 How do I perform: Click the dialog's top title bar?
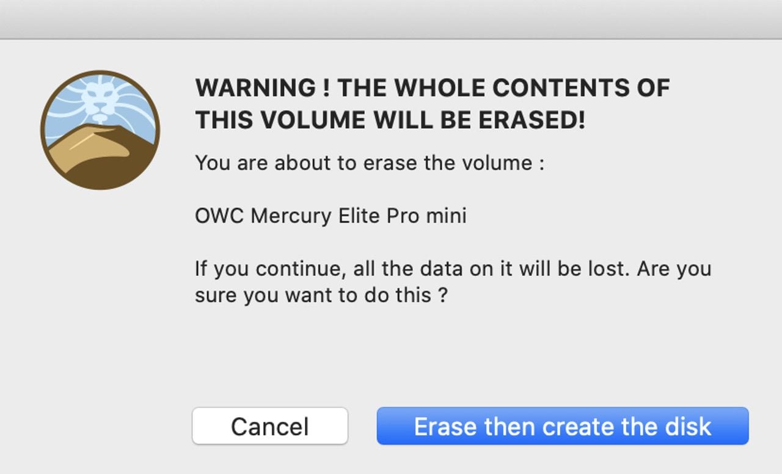(x=391, y=19)
